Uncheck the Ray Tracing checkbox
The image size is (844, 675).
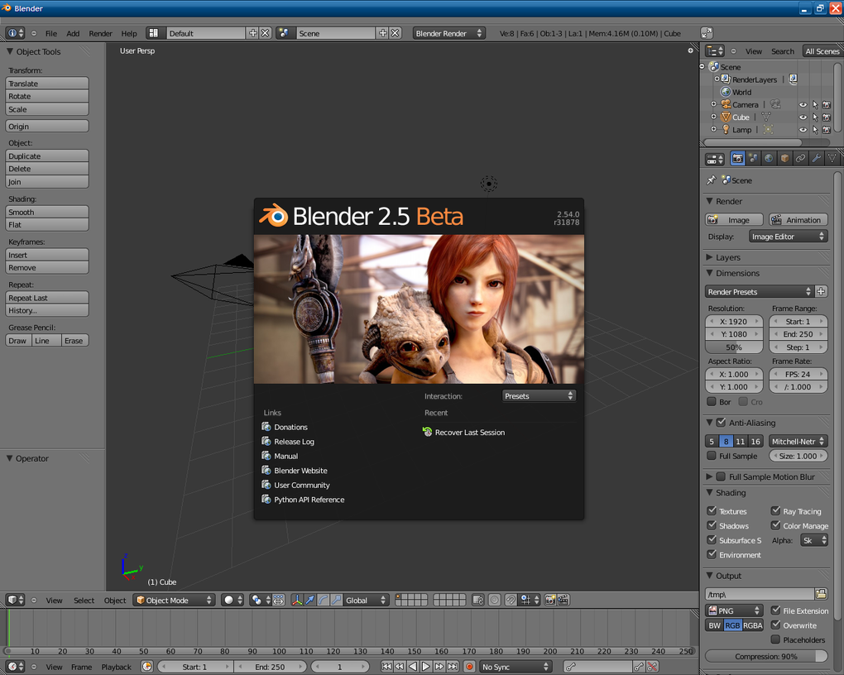(x=776, y=511)
